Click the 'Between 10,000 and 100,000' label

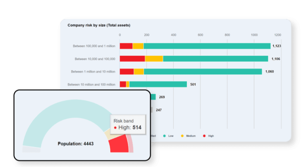(95, 59)
